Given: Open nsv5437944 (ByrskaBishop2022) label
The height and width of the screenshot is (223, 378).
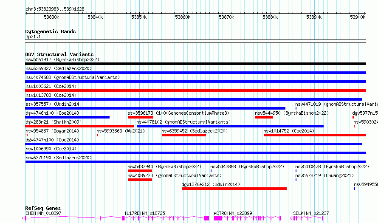Looking at the screenshot, I should click(x=164, y=167).
